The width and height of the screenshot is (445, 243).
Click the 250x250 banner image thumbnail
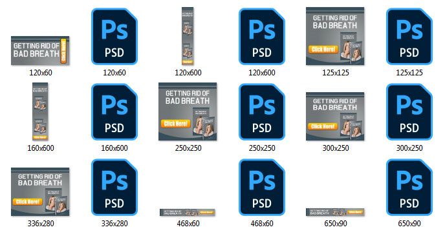click(x=188, y=112)
